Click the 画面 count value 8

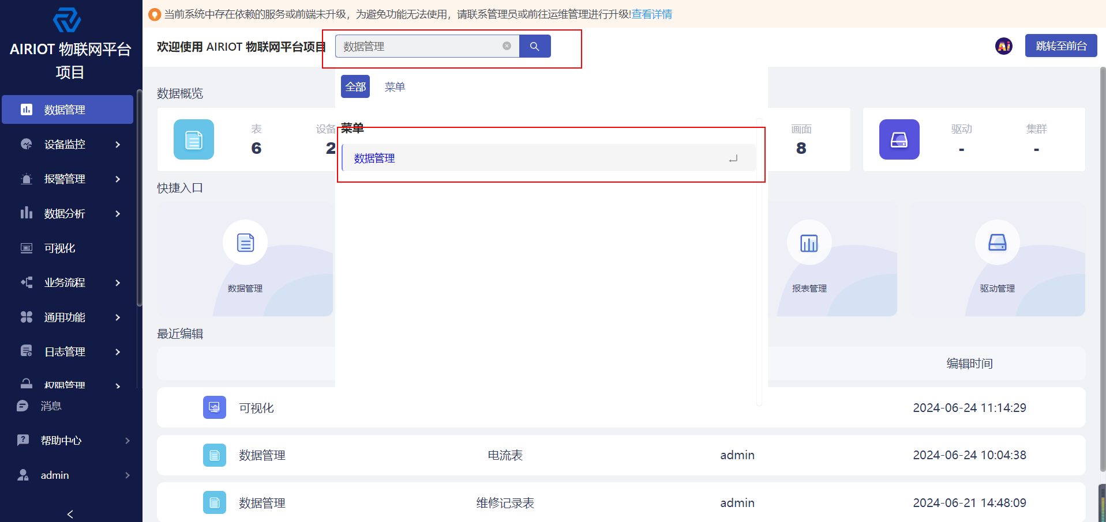point(801,148)
